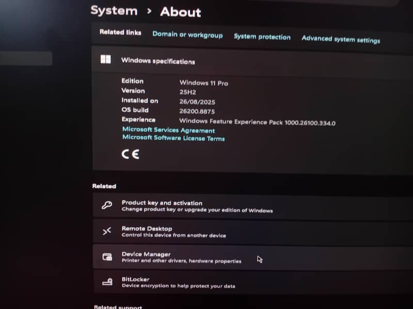Click the About page title

pyautogui.click(x=180, y=12)
